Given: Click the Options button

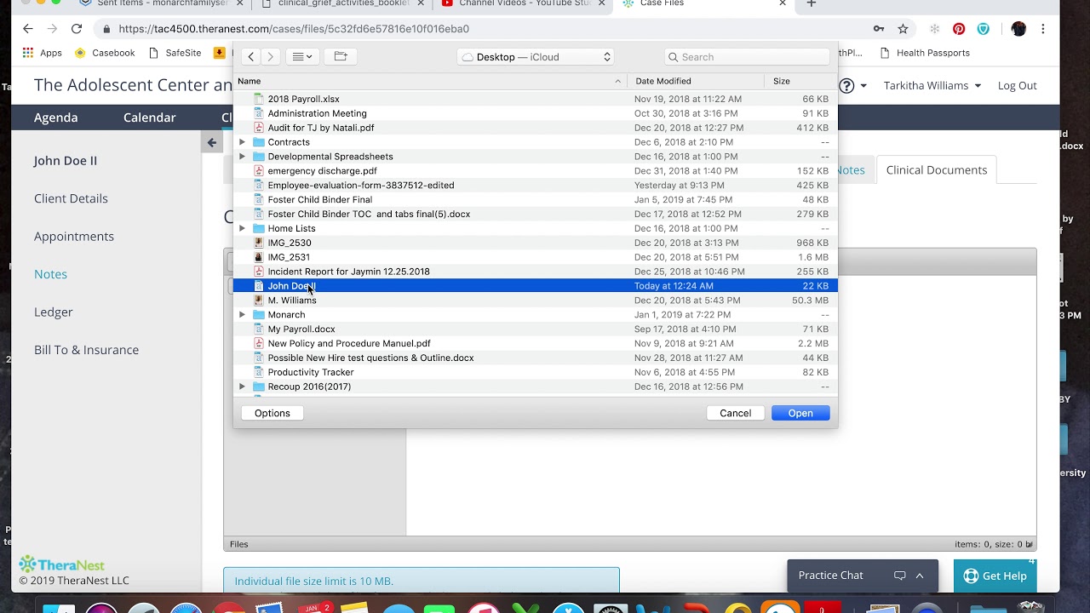Looking at the screenshot, I should tap(272, 413).
